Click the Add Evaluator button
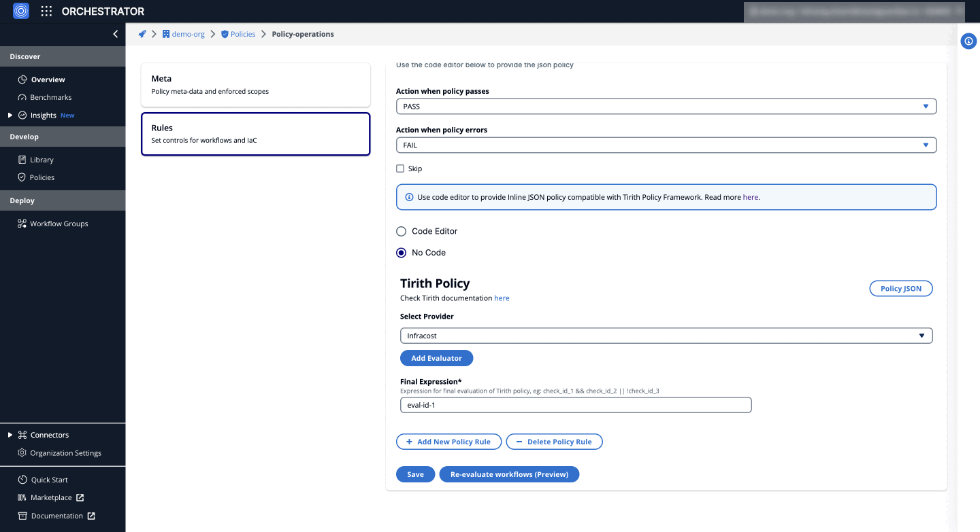The height and width of the screenshot is (532, 980). [436, 358]
